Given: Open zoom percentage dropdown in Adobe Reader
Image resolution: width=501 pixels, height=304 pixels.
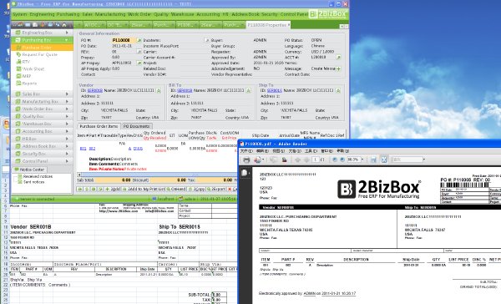Looking at the screenshot, I should click(362, 160).
